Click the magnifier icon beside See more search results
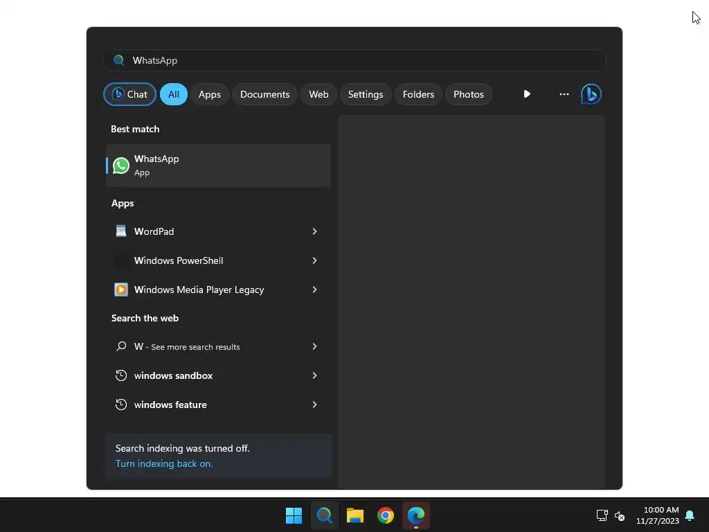 pyautogui.click(x=120, y=346)
